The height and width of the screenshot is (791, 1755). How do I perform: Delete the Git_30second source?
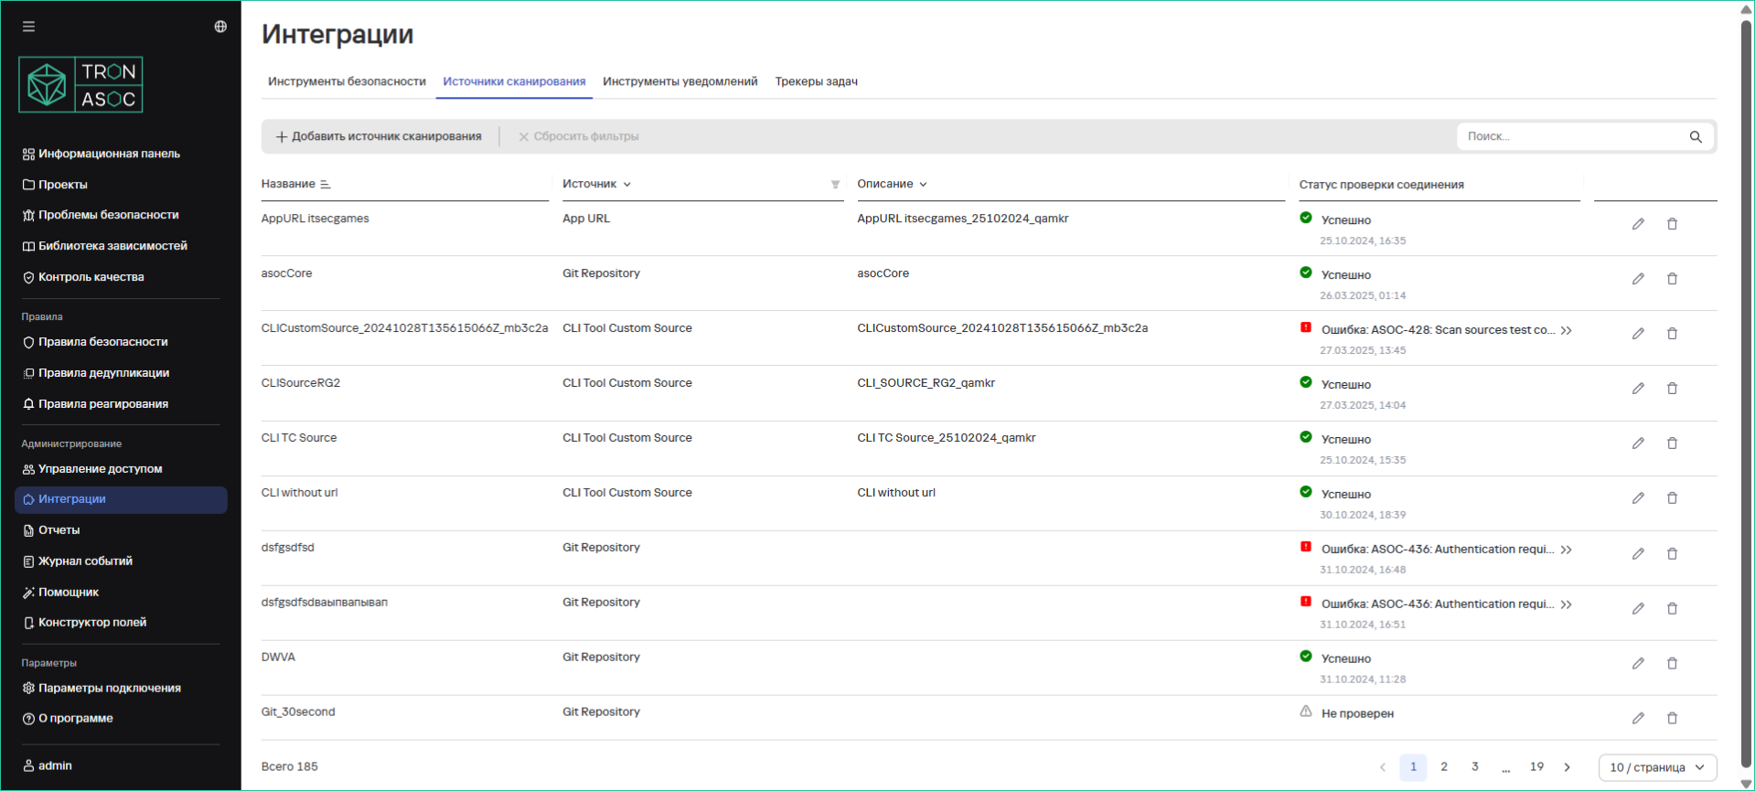(x=1672, y=718)
